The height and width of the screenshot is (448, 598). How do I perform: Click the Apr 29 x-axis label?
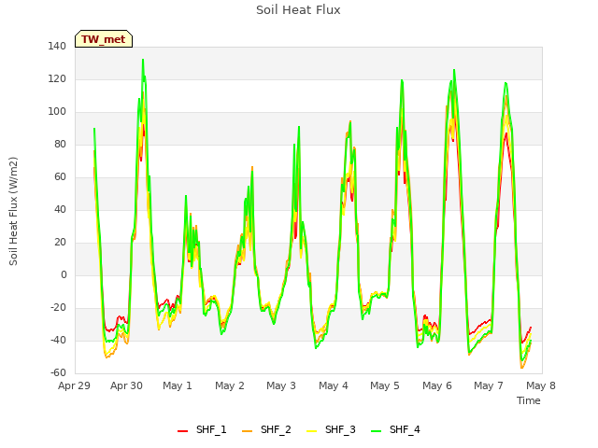tap(74, 385)
